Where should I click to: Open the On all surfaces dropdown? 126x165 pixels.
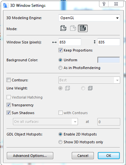[45, 122]
